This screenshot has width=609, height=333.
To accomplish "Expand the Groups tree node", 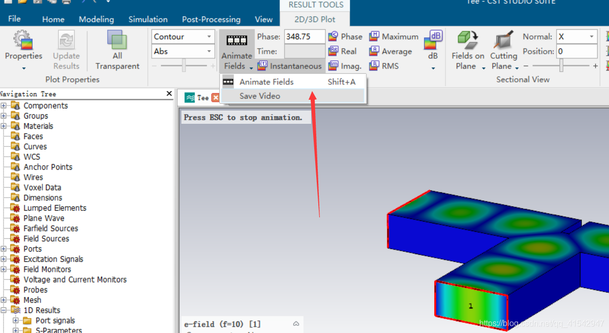I will click(x=4, y=116).
